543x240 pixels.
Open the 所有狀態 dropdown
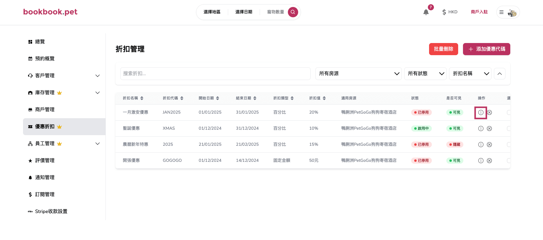pos(425,74)
